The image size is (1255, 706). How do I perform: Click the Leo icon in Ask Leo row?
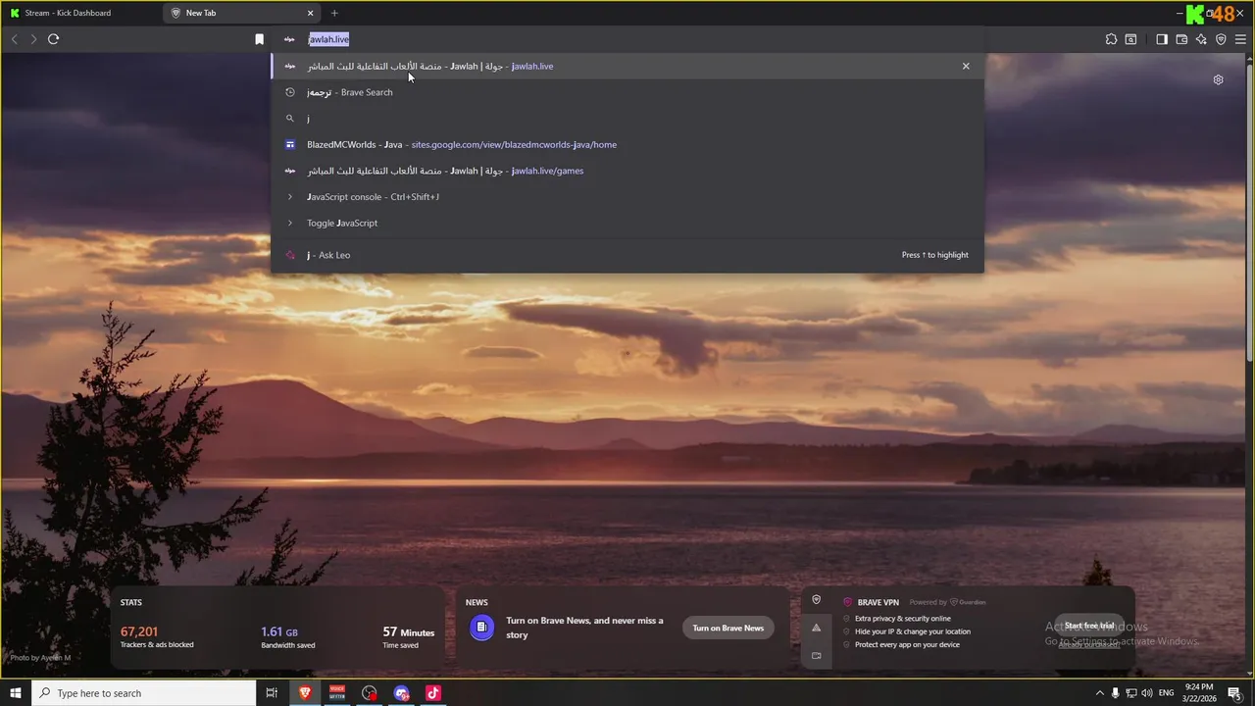click(290, 255)
